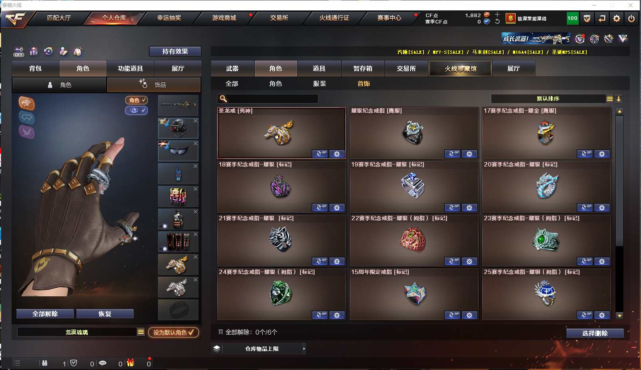Image resolution: width=641 pixels, height=370 pixels.
Task: Remove the sunglasses equipped item with X
Action: point(196,143)
